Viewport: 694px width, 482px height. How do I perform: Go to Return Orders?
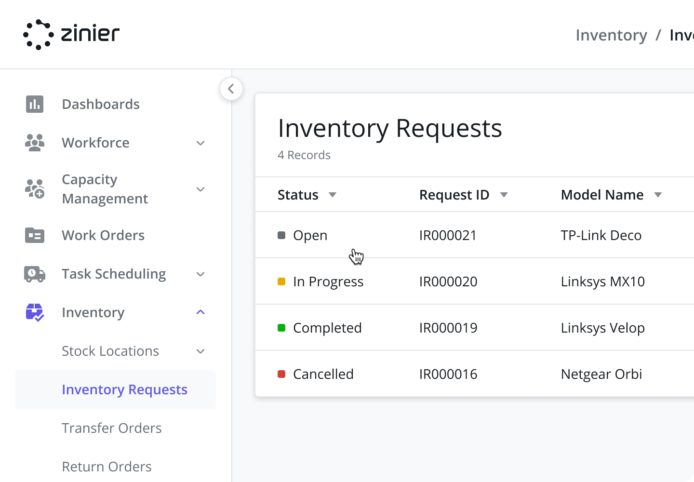[107, 467]
